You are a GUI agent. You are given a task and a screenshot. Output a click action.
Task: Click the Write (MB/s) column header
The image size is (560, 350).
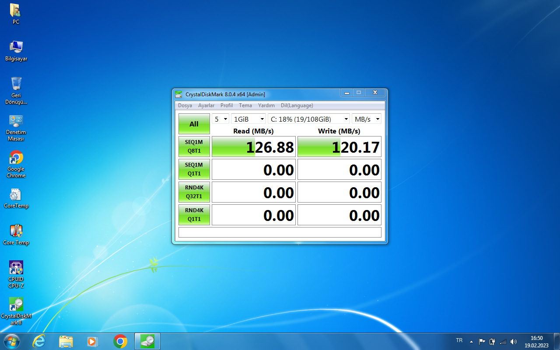click(x=339, y=131)
